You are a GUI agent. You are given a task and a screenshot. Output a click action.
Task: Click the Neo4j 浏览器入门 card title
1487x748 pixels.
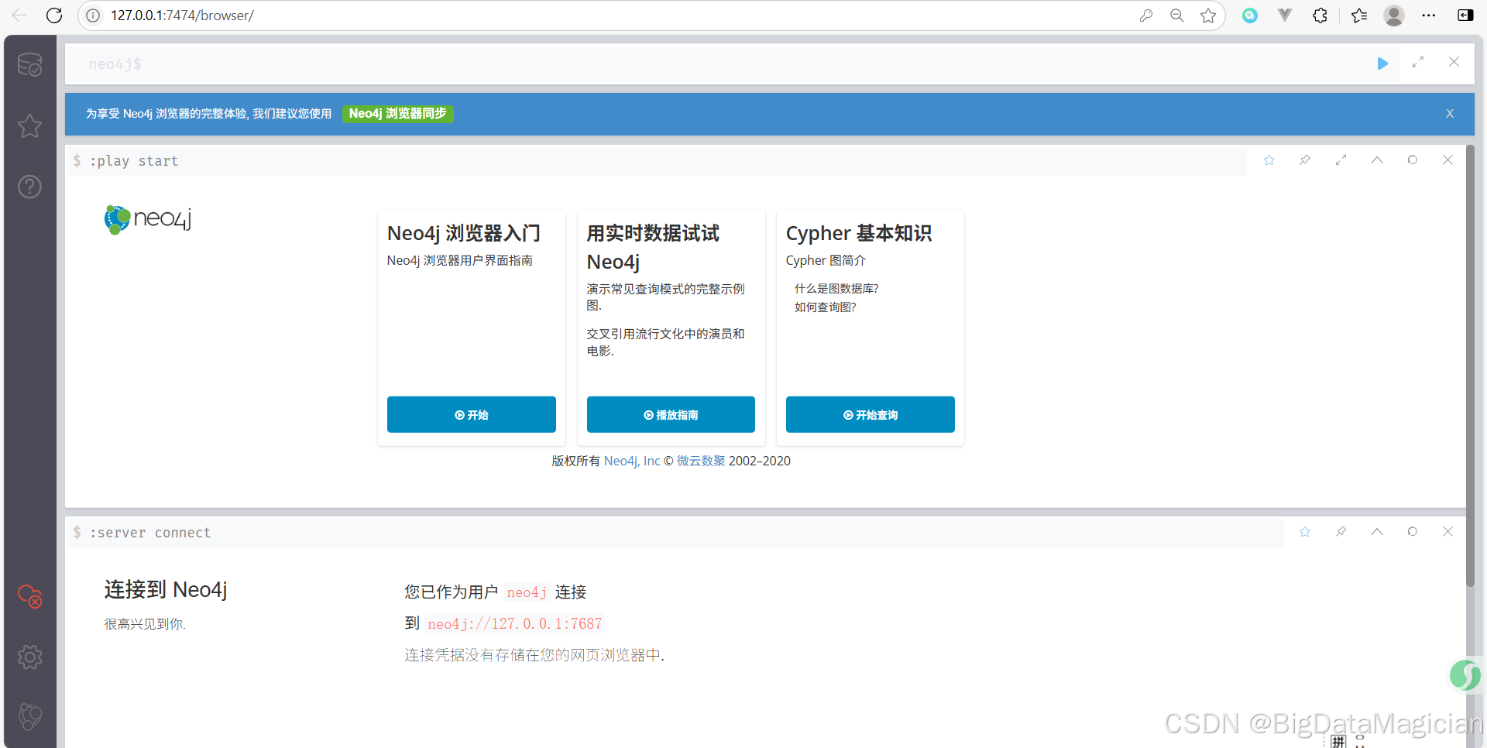pos(464,233)
